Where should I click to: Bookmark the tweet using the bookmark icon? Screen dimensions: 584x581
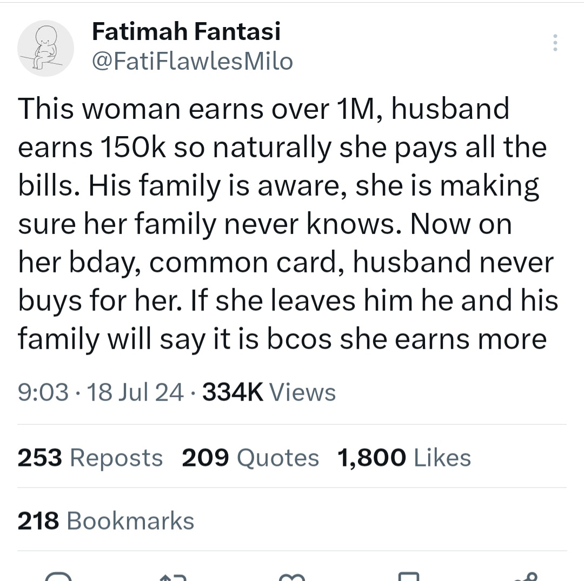(408, 576)
